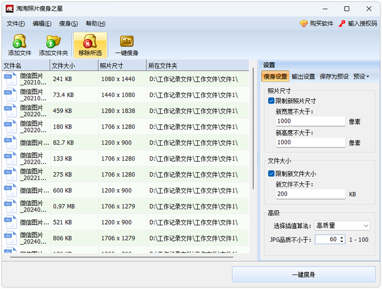Click the 新文件不大于 KB input field
382x289 pixels.
point(311,194)
